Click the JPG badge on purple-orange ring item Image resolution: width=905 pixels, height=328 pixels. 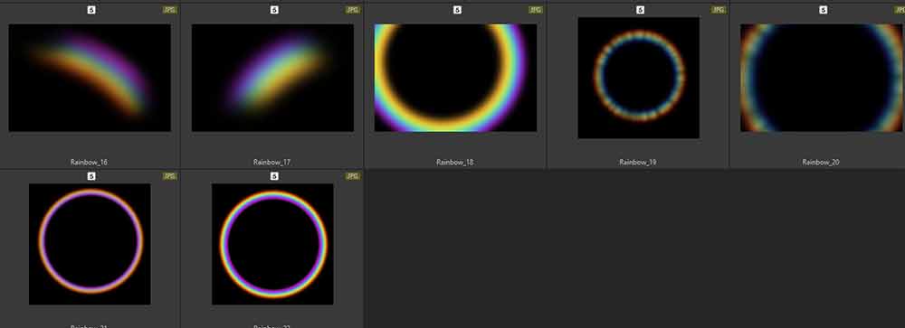point(169,176)
